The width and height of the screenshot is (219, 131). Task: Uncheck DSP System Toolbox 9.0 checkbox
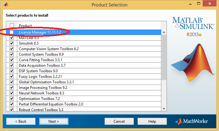12,71
